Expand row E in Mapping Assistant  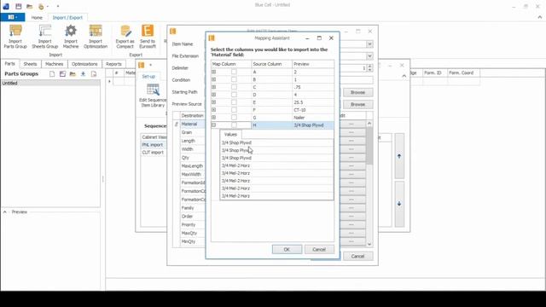pos(214,102)
